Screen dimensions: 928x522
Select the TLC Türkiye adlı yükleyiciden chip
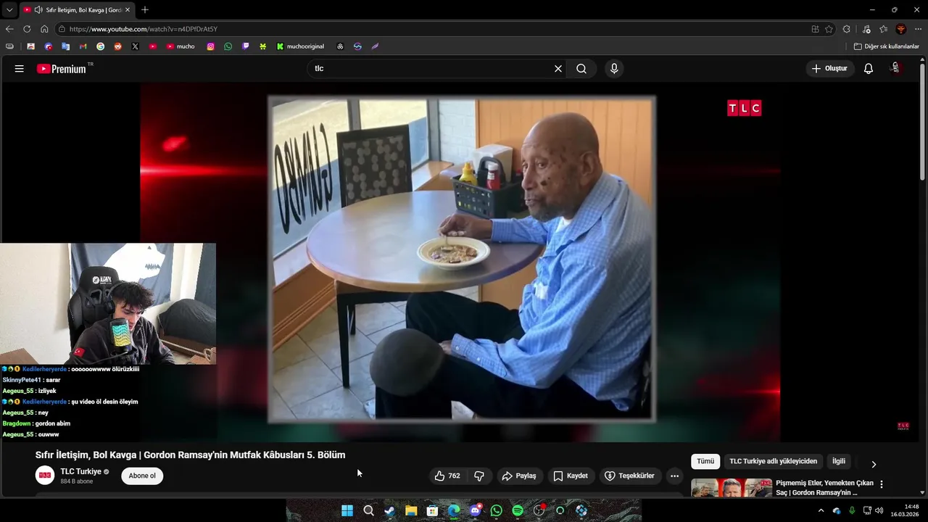(x=773, y=461)
